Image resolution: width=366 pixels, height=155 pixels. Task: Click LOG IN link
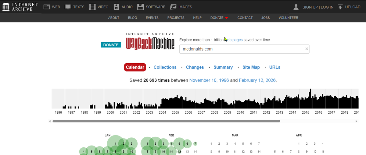(327, 7)
